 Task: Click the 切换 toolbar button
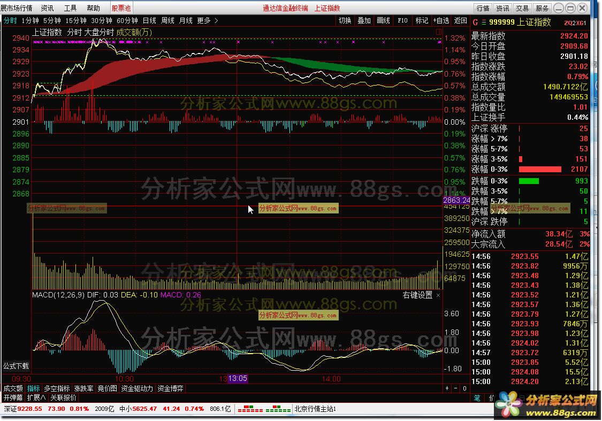tap(345, 21)
